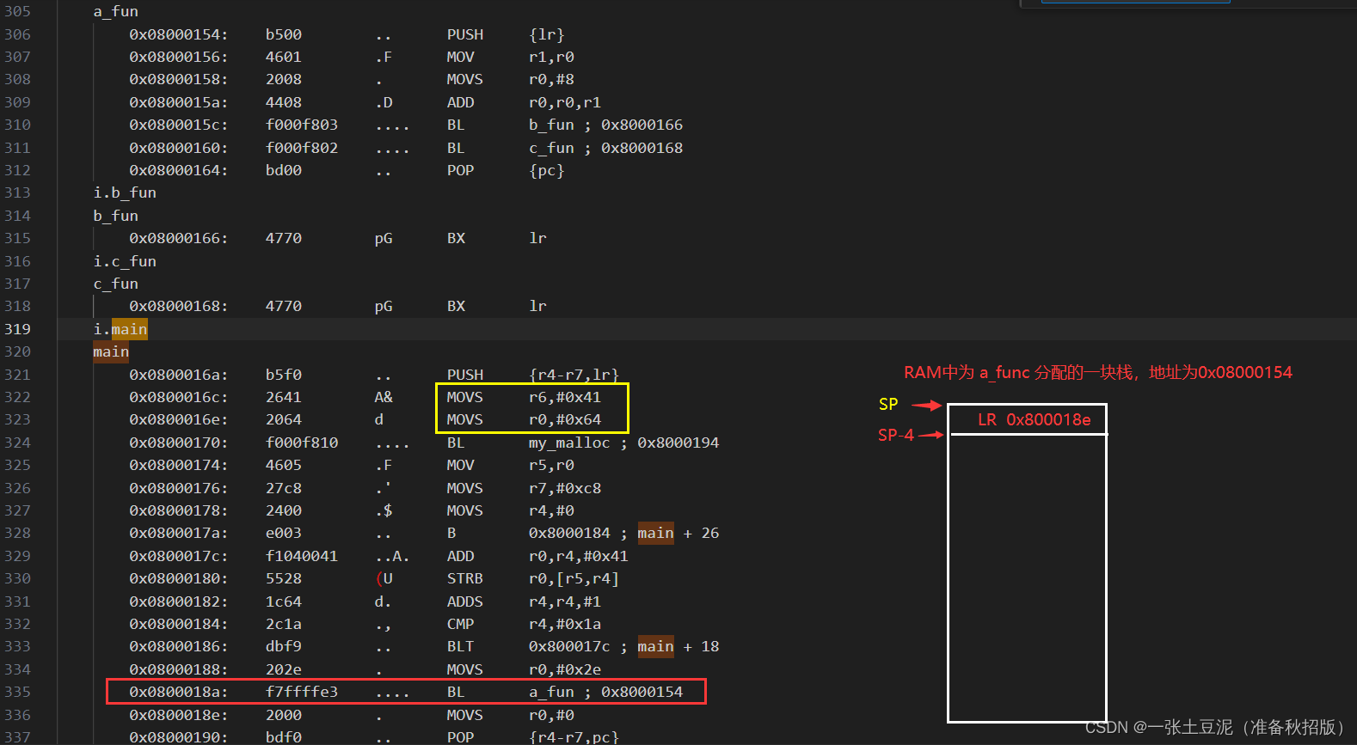Click the {lr} operand on line 306
Image resolution: width=1357 pixels, height=745 pixels.
point(547,34)
